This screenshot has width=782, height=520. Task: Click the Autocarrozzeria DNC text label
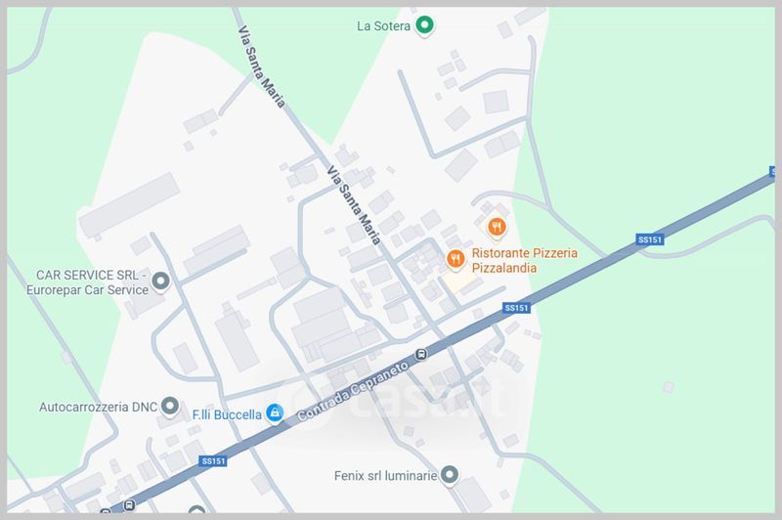click(x=99, y=407)
